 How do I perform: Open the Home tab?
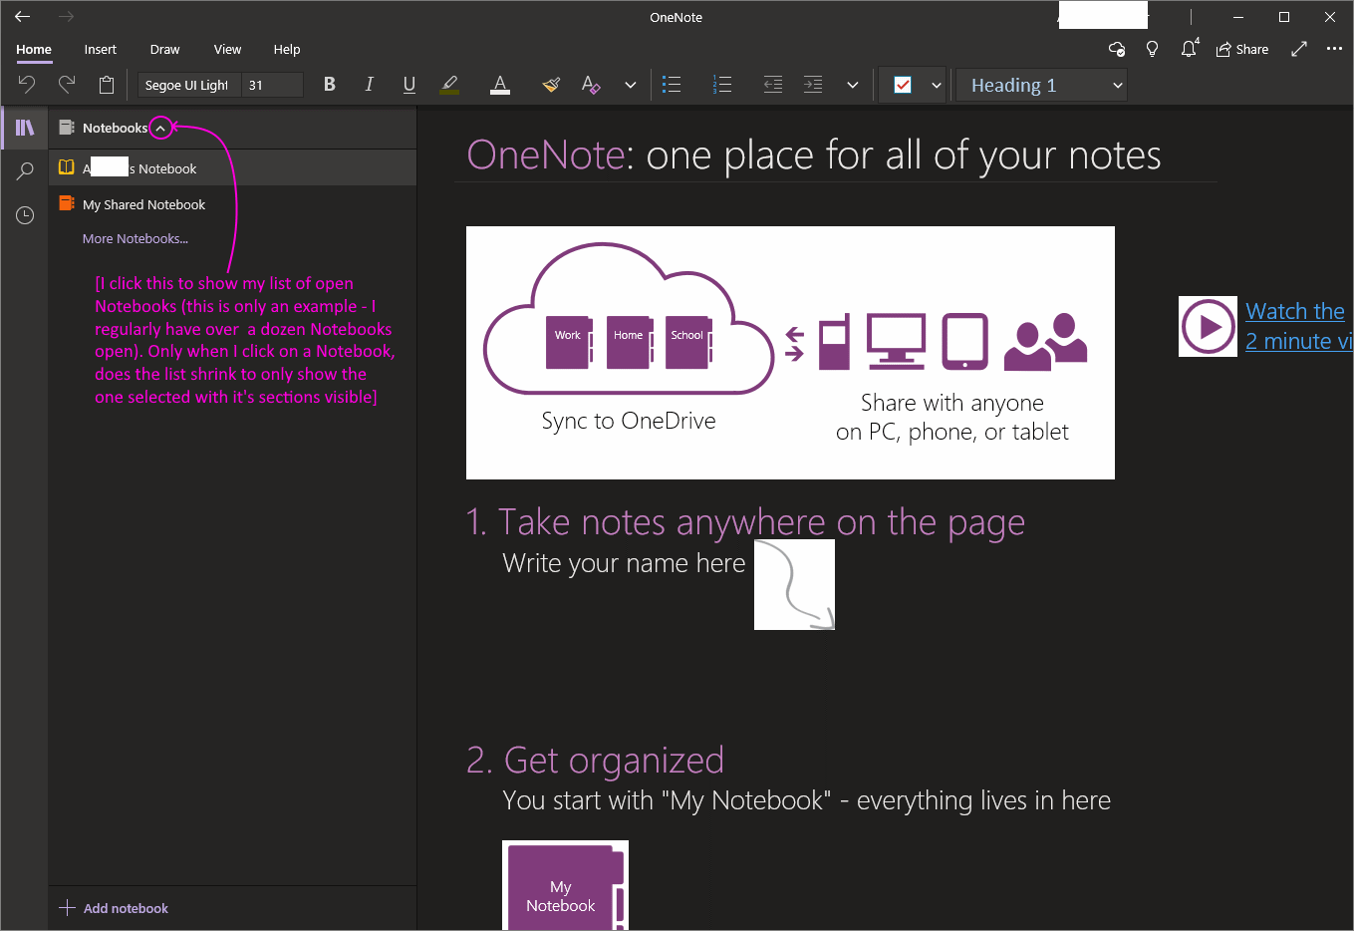(x=34, y=49)
